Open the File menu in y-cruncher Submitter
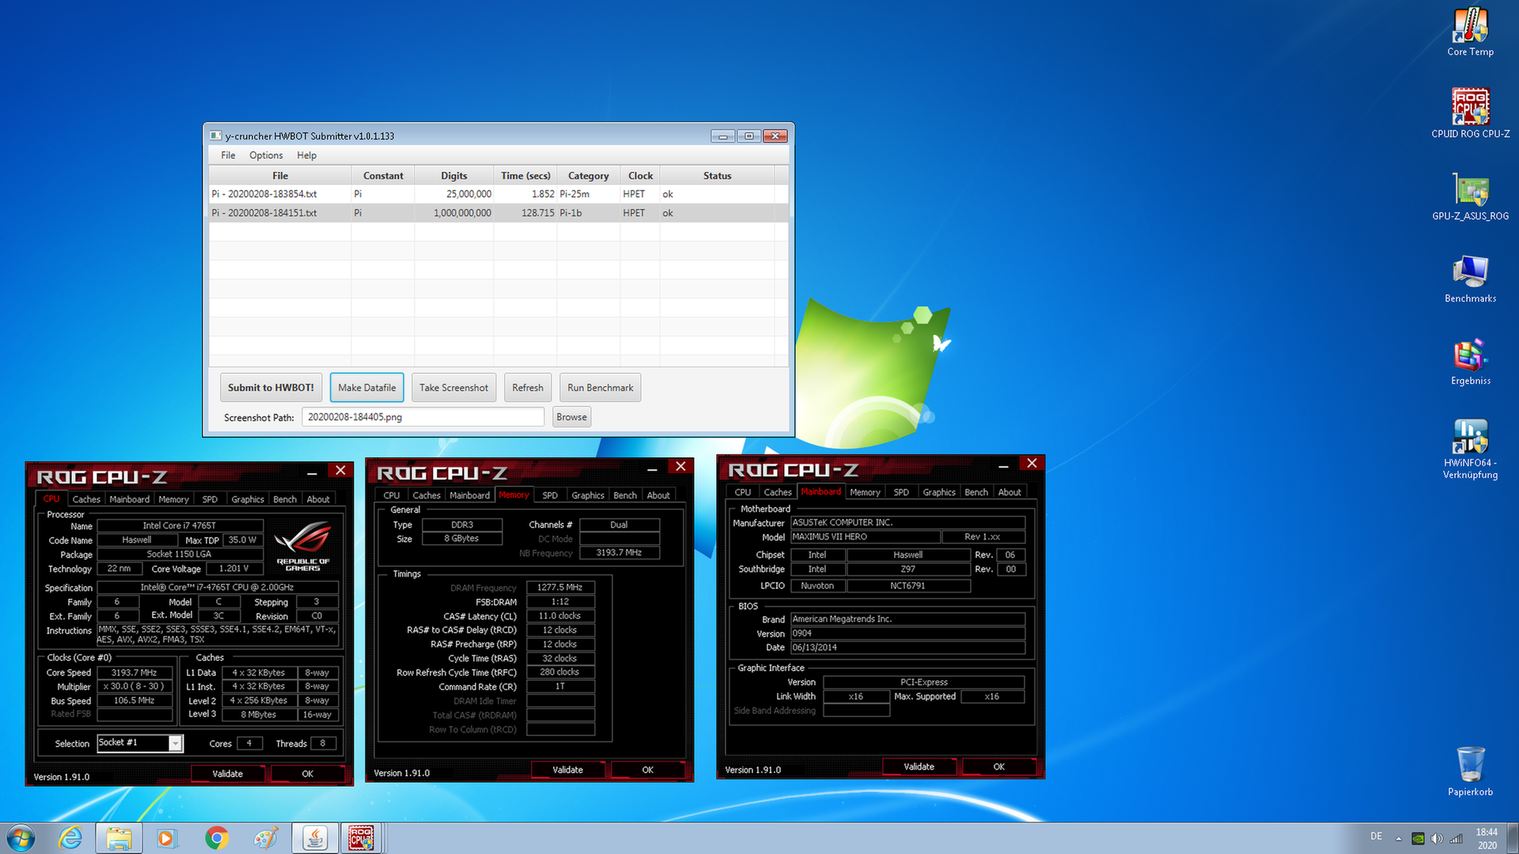The height and width of the screenshot is (854, 1519). [x=228, y=156]
